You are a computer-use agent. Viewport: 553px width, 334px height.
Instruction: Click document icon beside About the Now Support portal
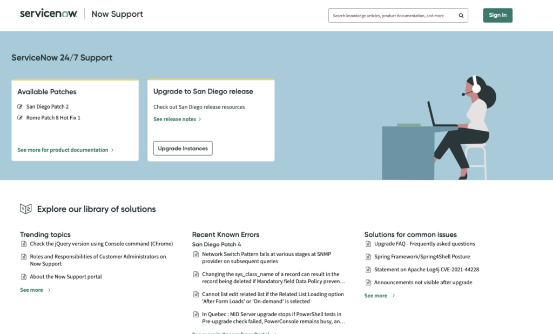(x=24, y=277)
